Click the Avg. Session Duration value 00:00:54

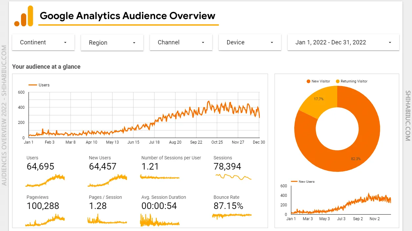tap(159, 206)
